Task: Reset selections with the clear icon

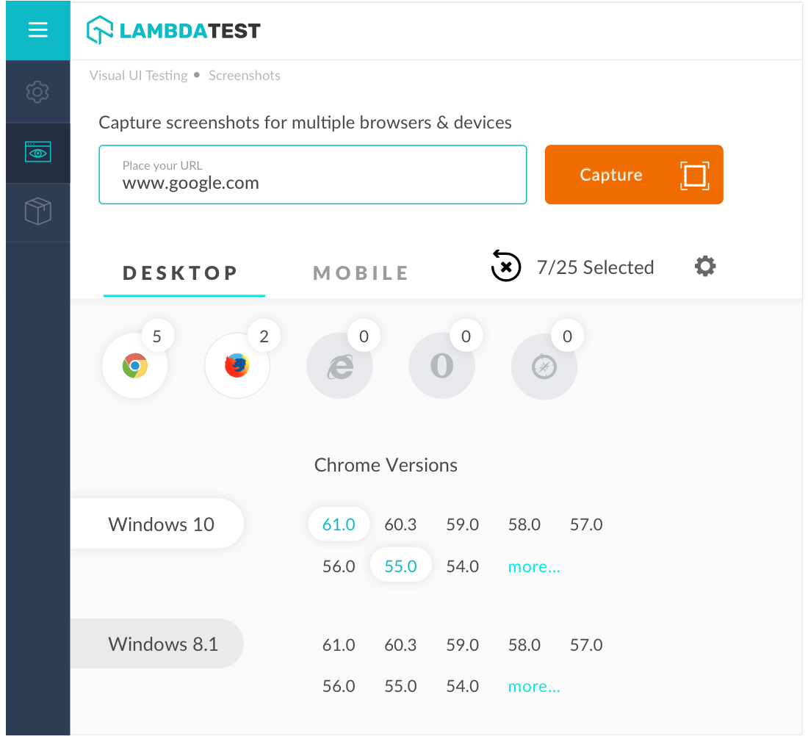Action: pos(506,267)
